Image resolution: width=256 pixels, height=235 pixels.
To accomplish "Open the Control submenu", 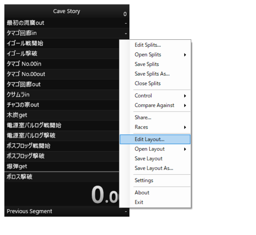I will (x=155, y=96).
